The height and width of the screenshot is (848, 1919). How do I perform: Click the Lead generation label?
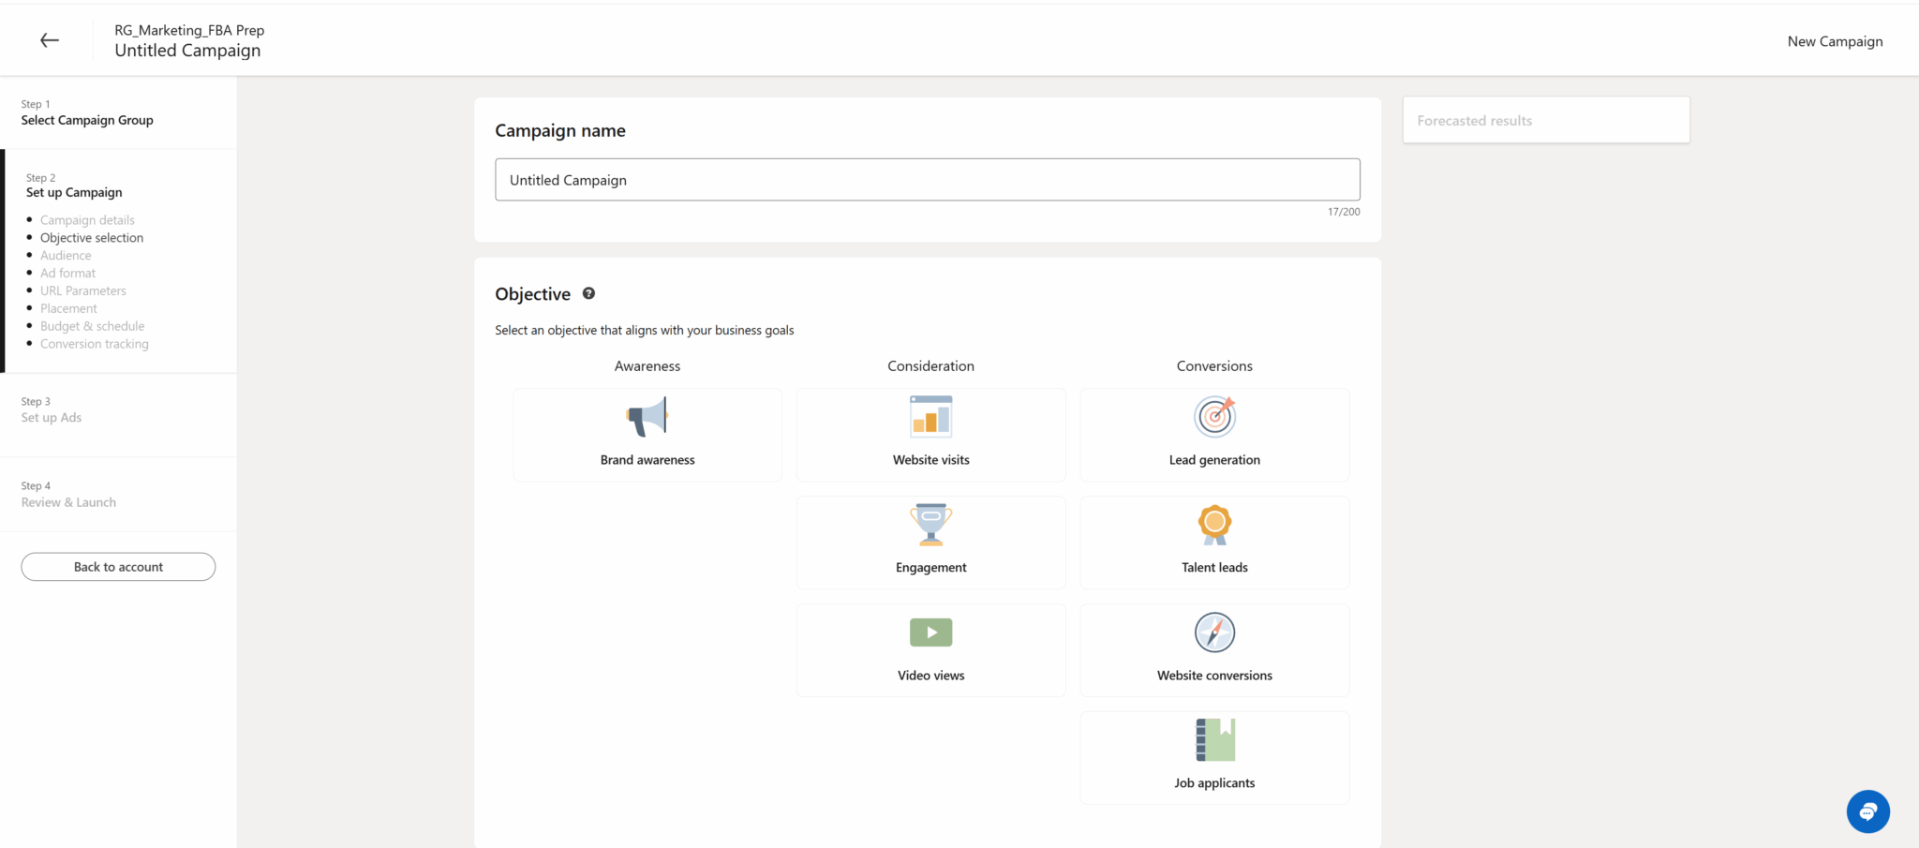[1214, 460]
